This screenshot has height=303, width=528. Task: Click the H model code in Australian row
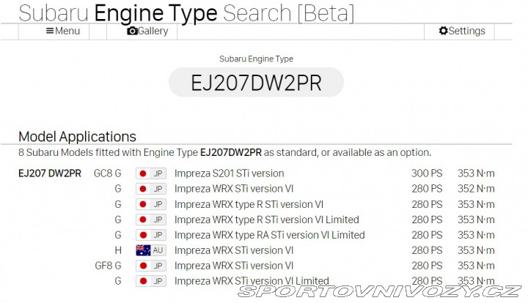tap(117, 250)
